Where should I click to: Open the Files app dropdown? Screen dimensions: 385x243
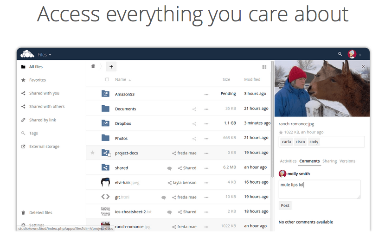45,55
